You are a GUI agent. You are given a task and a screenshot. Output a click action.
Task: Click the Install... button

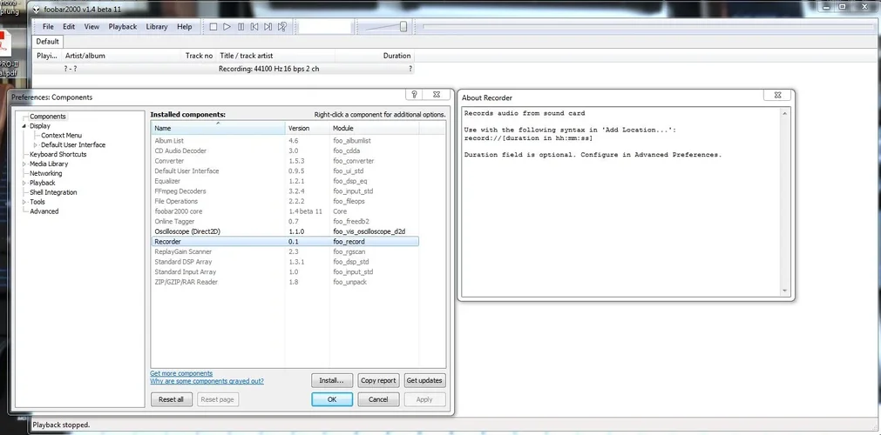point(332,380)
